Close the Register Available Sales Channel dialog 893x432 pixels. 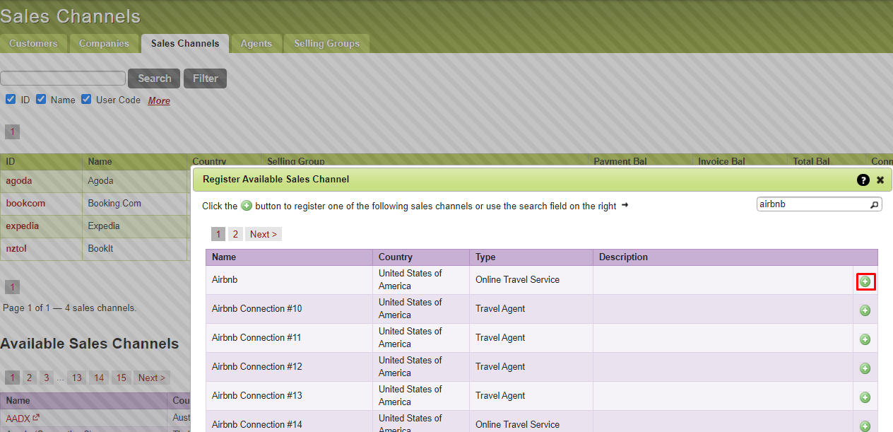click(x=880, y=180)
